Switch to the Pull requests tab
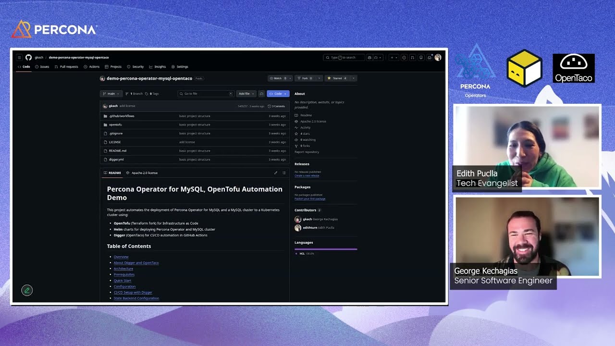Image resolution: width=615 pixels, height=346 pixels. point(66,67)
